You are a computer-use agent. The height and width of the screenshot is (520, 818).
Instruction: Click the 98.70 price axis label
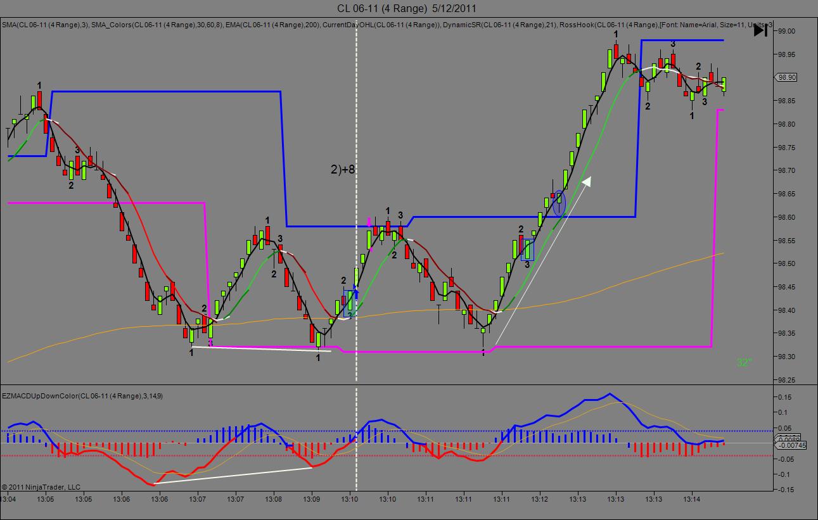point(787,170)
